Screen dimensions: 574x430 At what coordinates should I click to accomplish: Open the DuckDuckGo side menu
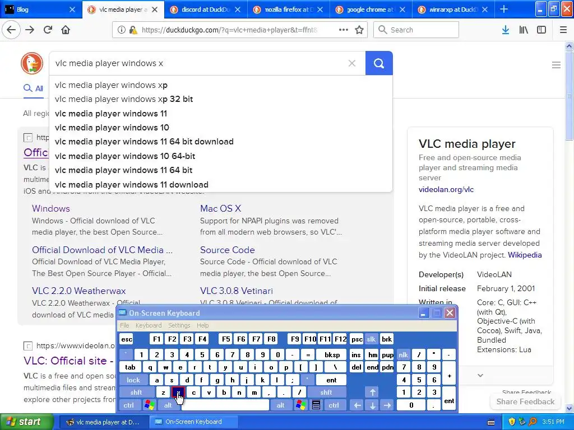pyautogui.click(x=556, y=65)
